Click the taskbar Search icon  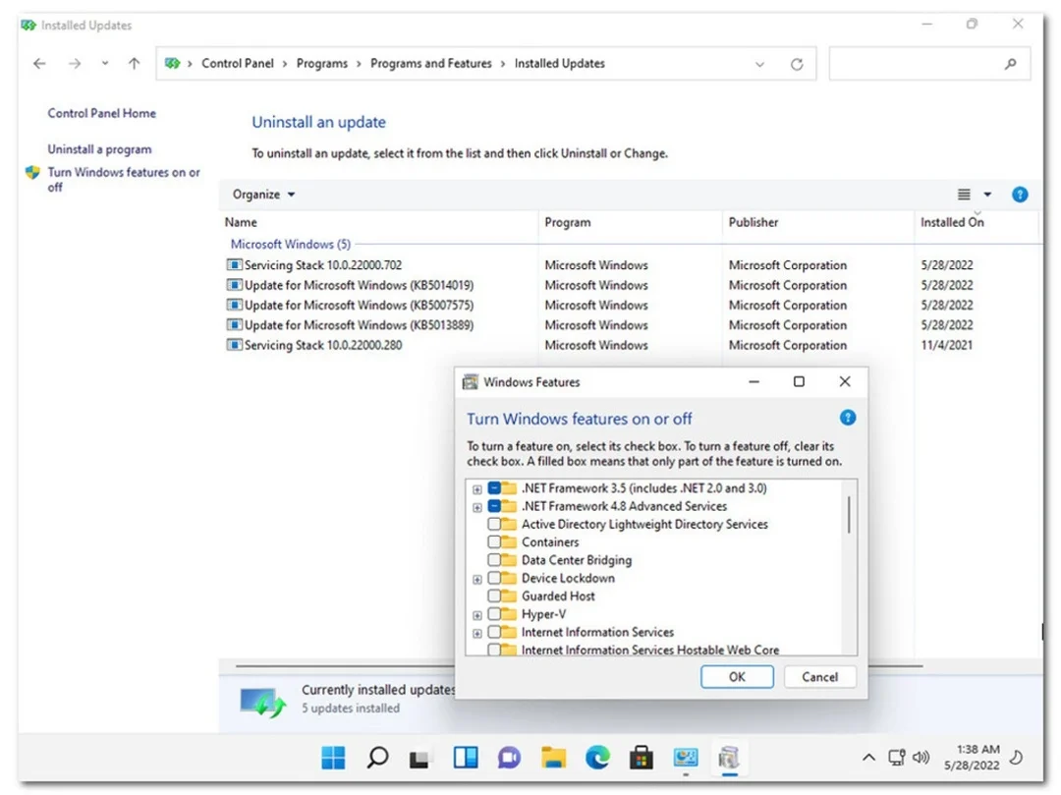click(x=377, y=758)
